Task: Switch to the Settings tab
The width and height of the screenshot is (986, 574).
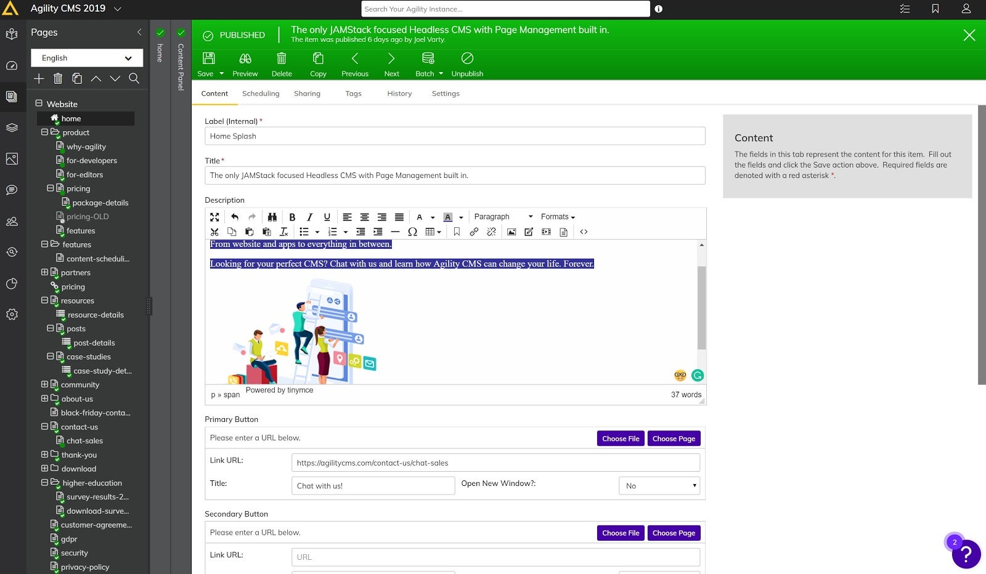Action: pyautogui.click(x=446, y=94)
